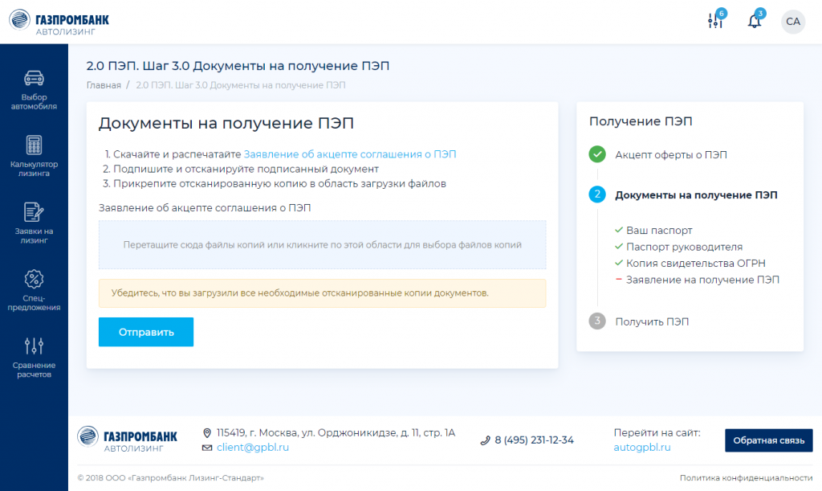Click instruction line Прикрепите отсканированную копию
The width and height of the screenshot is (822, 491).
coord(279,183)
